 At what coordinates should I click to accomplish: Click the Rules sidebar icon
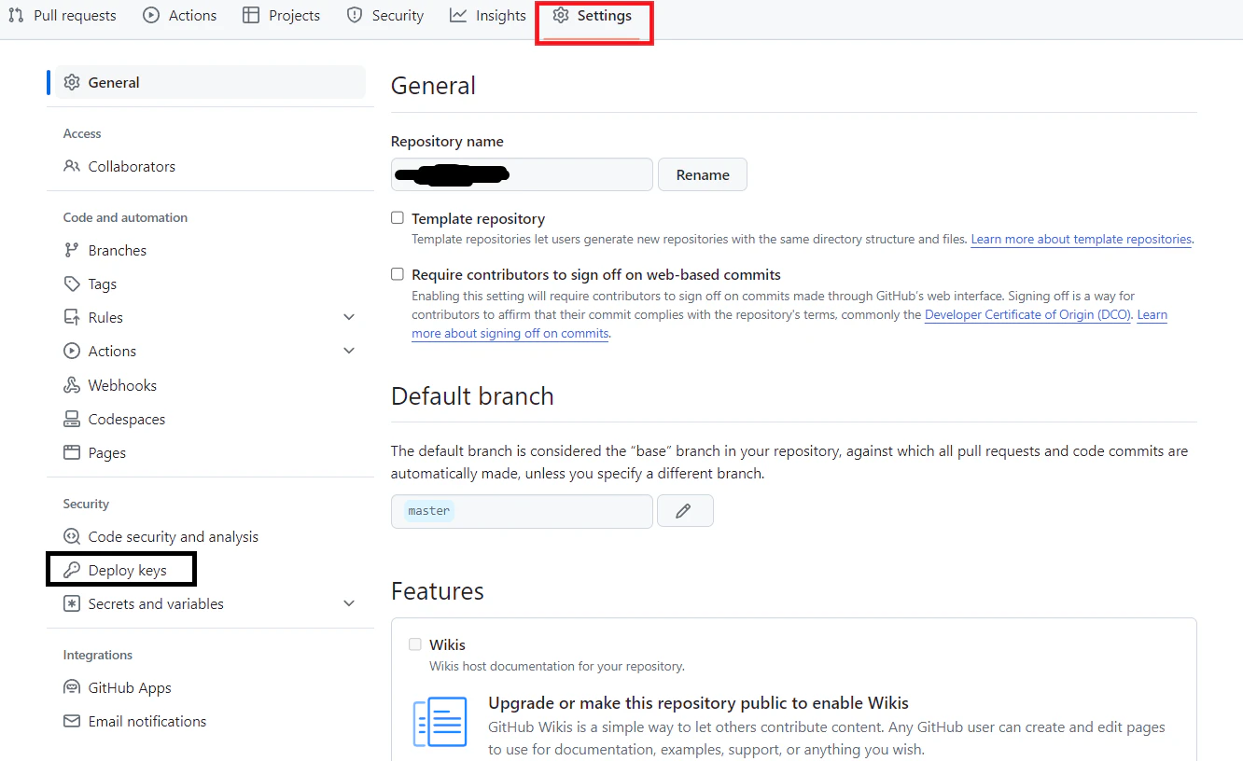pyautogui.click(x=72, y=317)
